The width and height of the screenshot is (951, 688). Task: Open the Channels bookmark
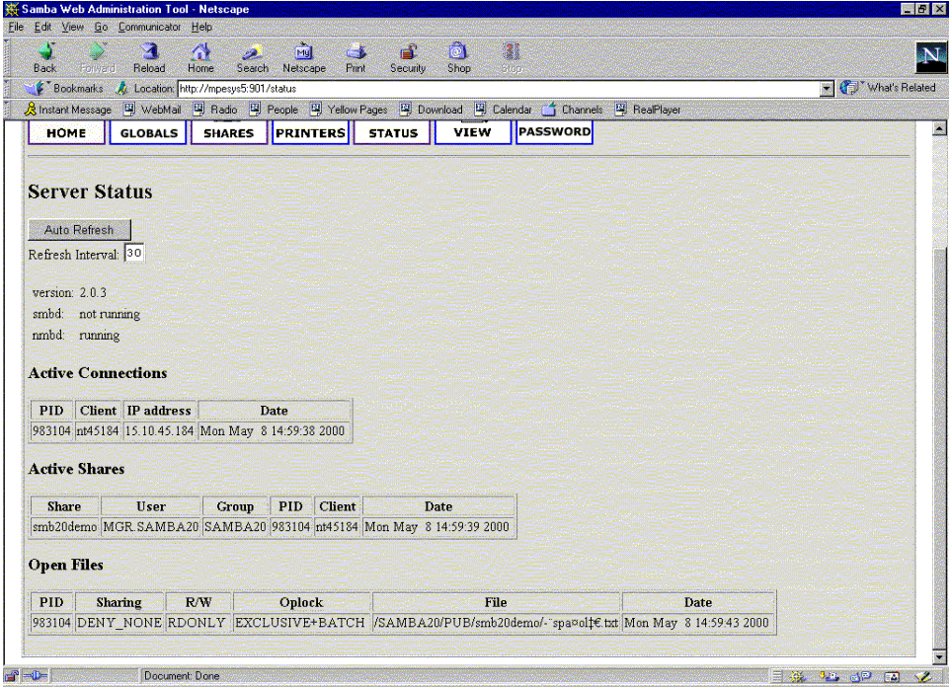[x=573, y=110]
